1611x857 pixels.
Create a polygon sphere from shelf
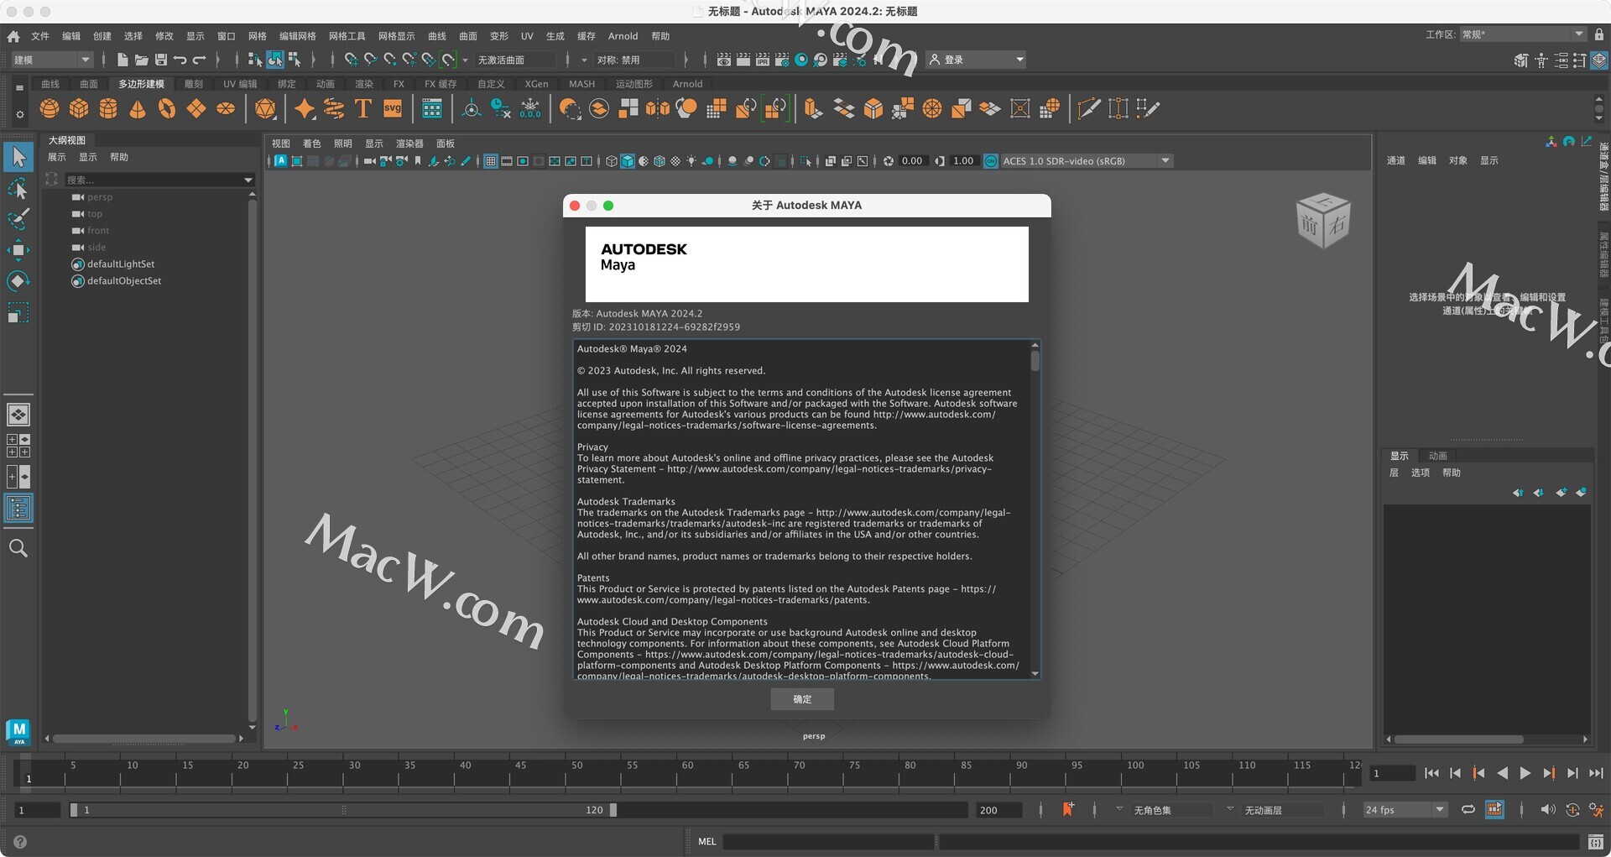(x=50, y=108)
